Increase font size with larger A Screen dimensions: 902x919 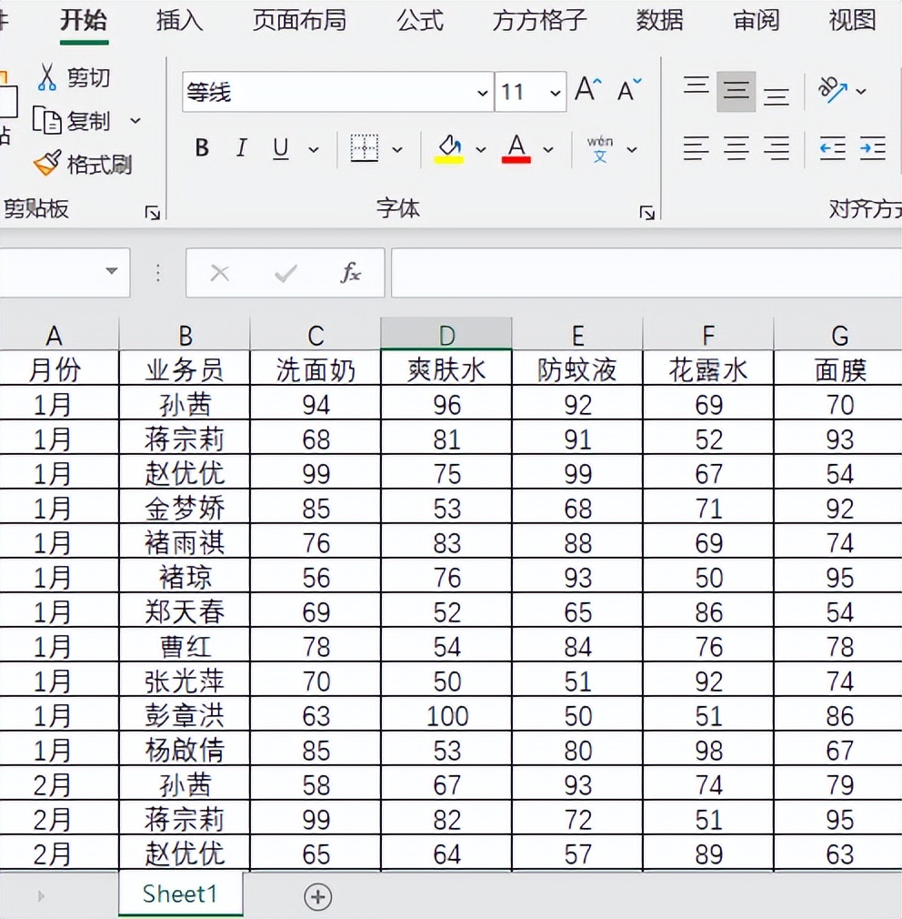(588, 90)
